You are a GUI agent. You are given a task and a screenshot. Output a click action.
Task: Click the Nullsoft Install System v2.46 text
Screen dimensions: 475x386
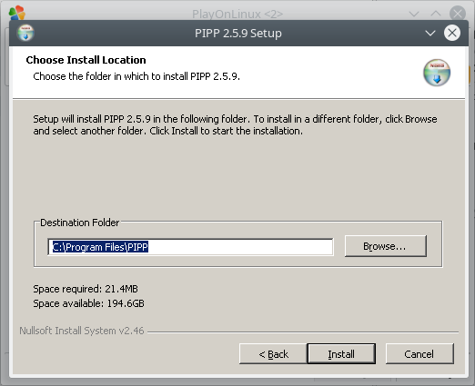click(x=82, y=331)
